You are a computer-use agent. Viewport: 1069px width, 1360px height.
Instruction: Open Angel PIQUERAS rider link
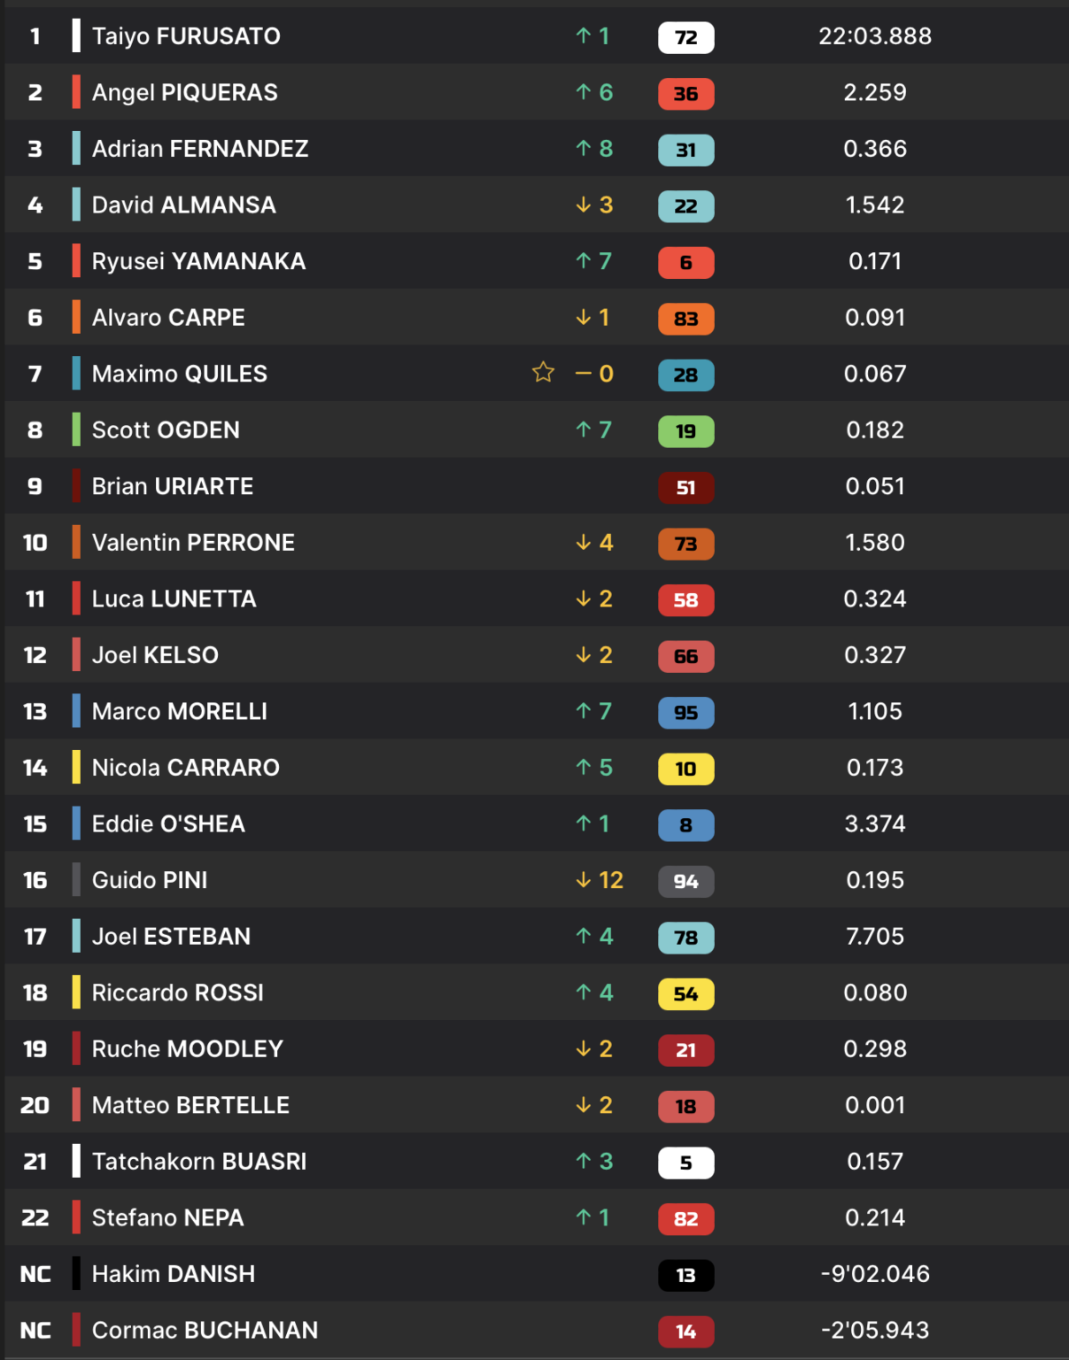point(184,92)
